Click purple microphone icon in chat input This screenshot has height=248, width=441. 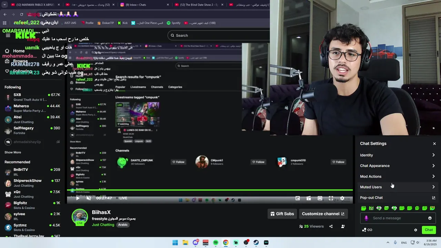(x=366, y=218)
